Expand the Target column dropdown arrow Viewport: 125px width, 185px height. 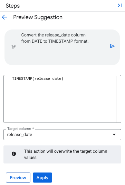[x=114, y=135]
